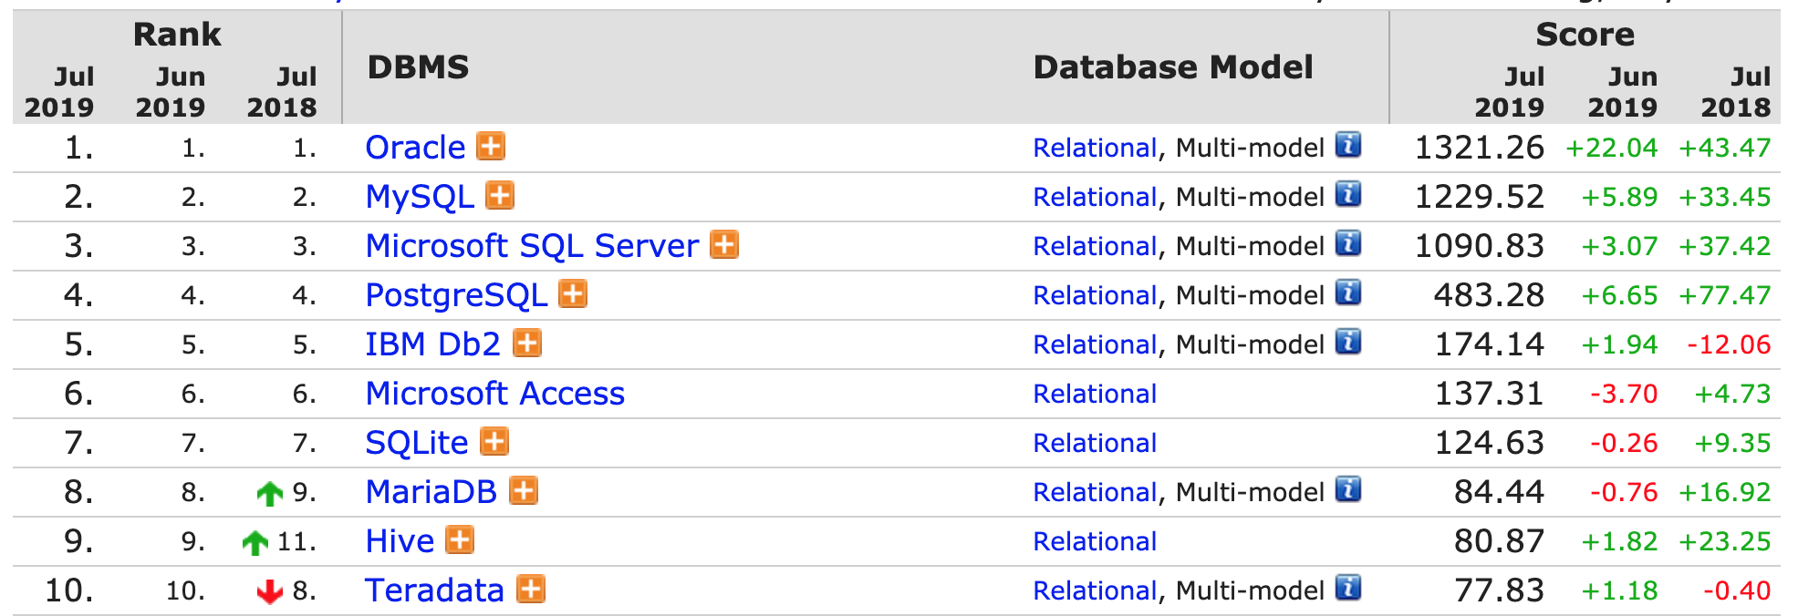Click the DBMS column header

tap(418, 67)
